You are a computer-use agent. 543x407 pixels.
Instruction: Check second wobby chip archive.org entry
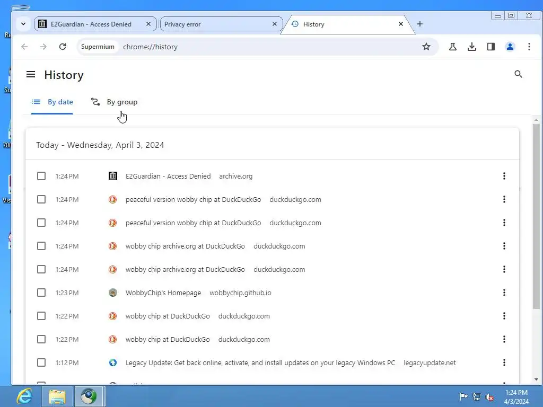tap(41, 269)
